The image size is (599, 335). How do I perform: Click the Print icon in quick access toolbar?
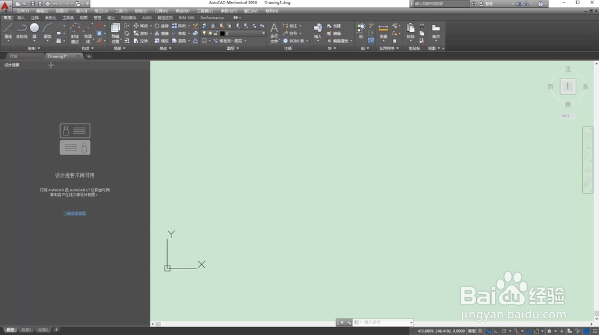(x=47, y=4)
